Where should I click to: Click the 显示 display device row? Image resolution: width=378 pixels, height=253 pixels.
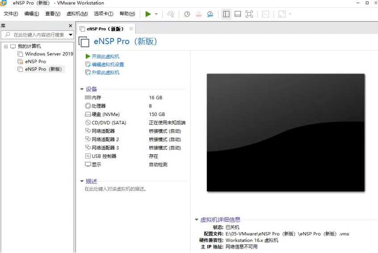[x=135, y=165]
